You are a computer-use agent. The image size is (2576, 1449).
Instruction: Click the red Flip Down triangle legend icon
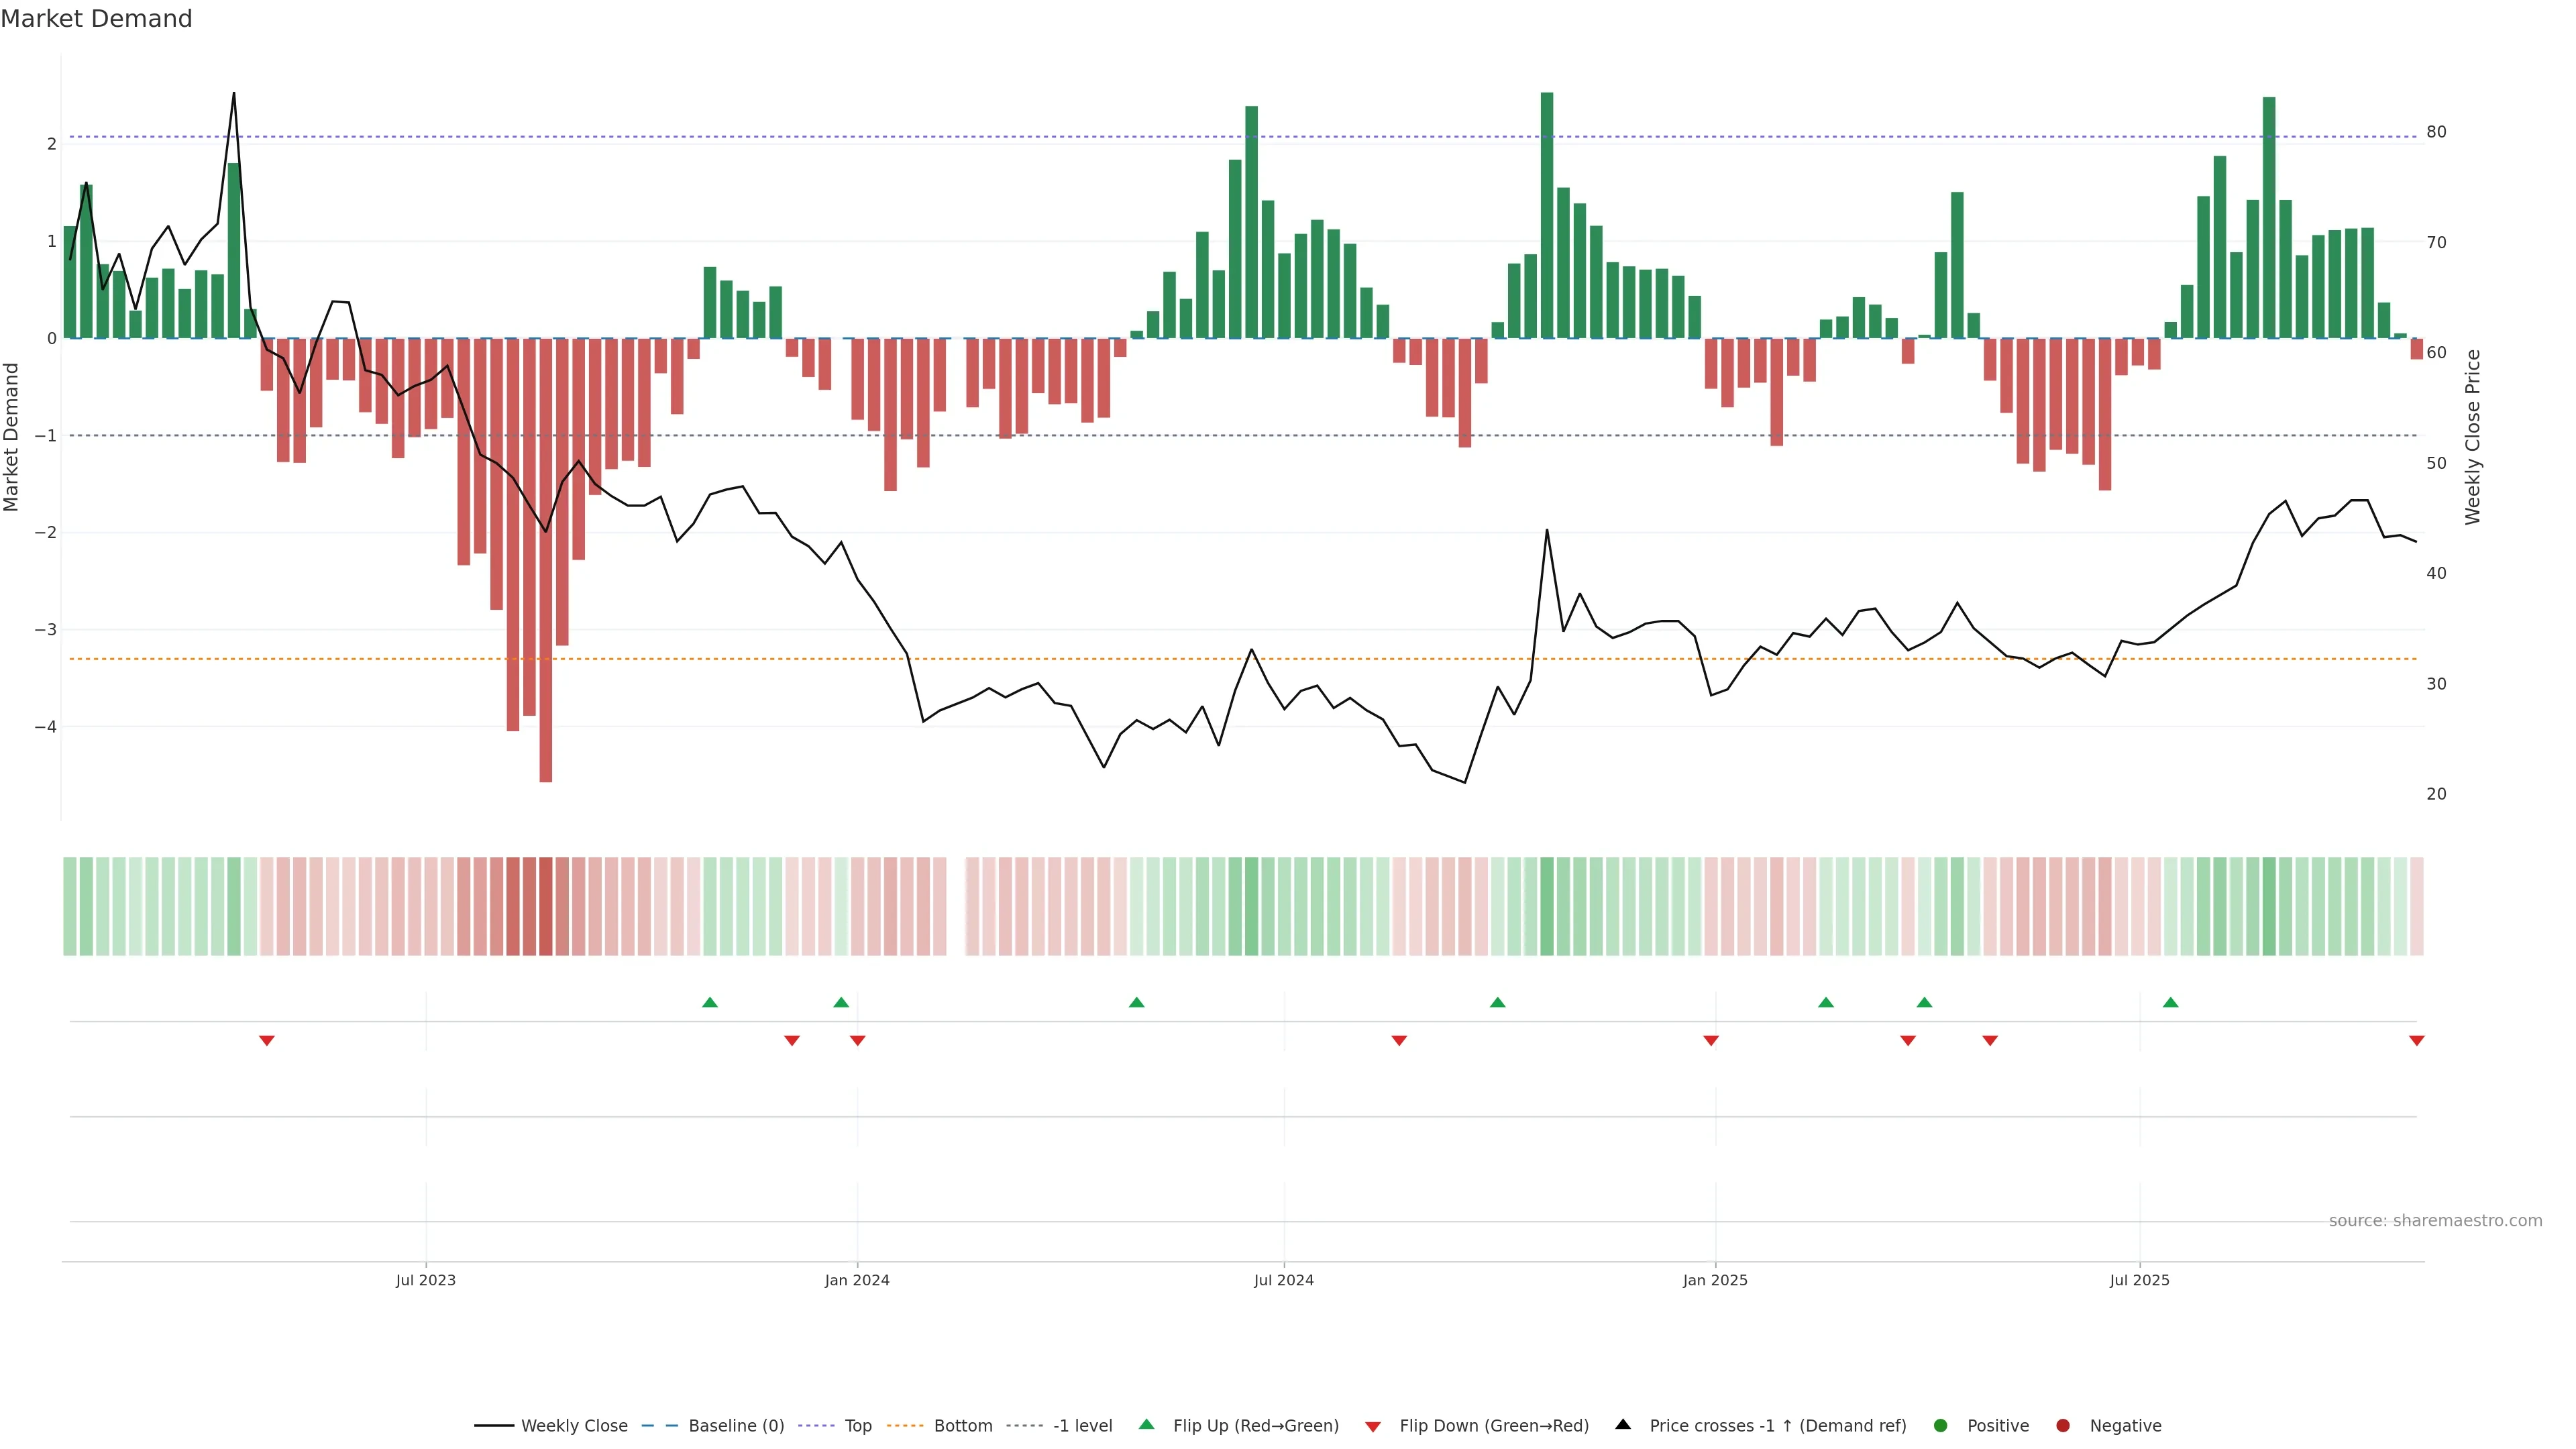coord(1372,1426)
